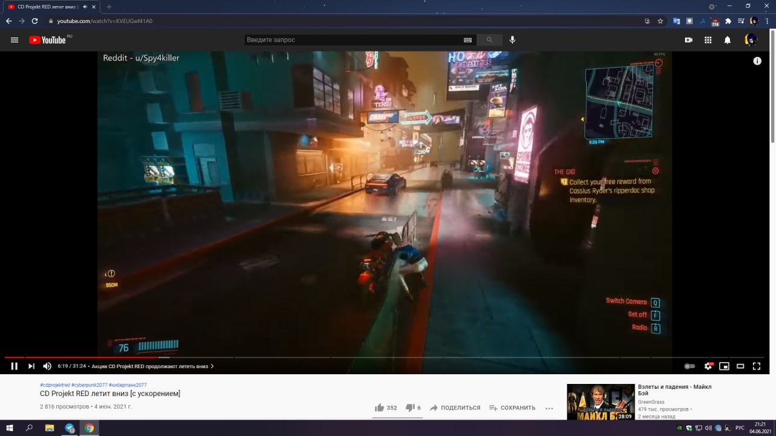Mute tab via speaker icon on tab
Viewport: 776px width, 436px height.
85,6
